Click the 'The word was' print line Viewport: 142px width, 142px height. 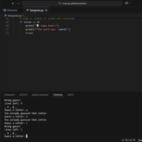[x=48, y=29]
